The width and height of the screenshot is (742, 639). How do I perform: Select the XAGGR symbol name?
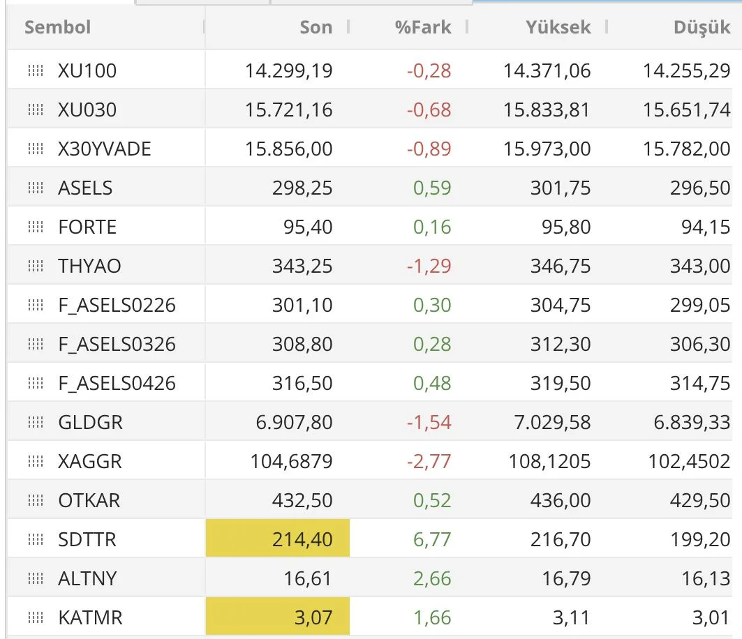[x=89, y=461]
